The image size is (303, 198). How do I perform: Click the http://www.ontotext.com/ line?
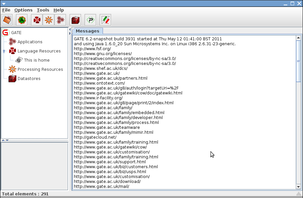coord(99,83)
